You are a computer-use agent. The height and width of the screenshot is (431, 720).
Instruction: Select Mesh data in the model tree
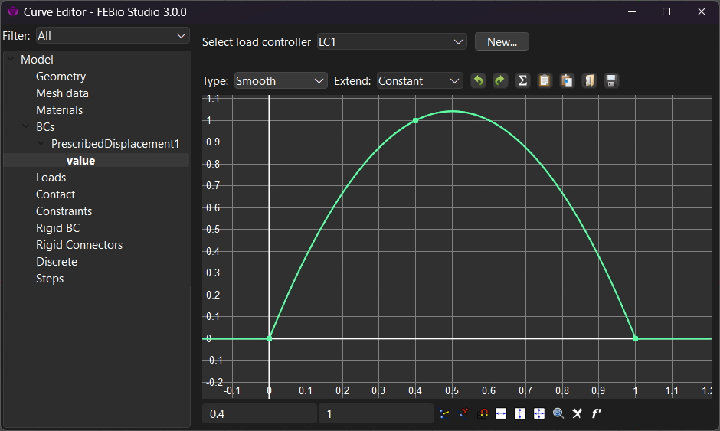tap(62, 93)
